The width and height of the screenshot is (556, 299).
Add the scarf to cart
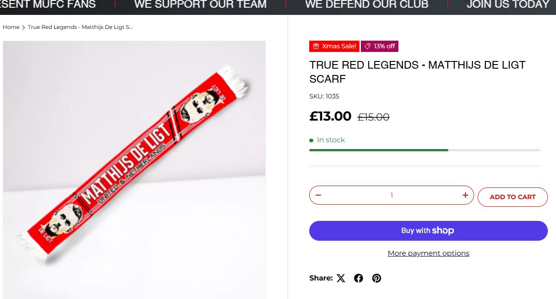513,197
